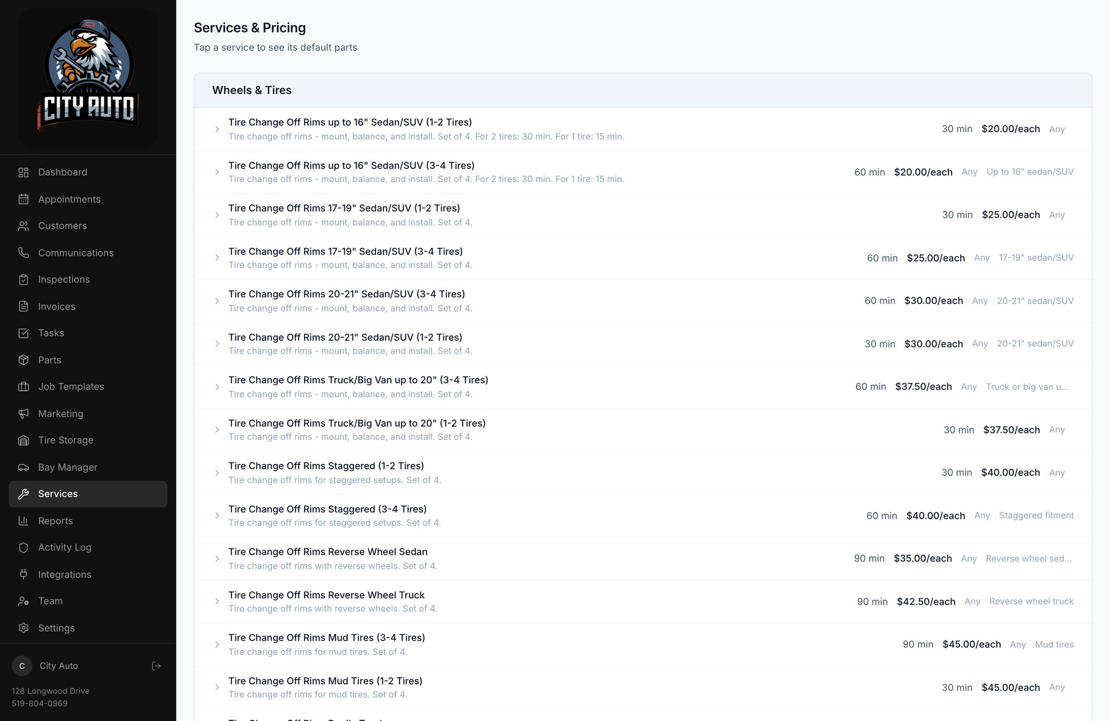
Task: Click the Dashboard grid icon
Action: click(x=23, y=172)
